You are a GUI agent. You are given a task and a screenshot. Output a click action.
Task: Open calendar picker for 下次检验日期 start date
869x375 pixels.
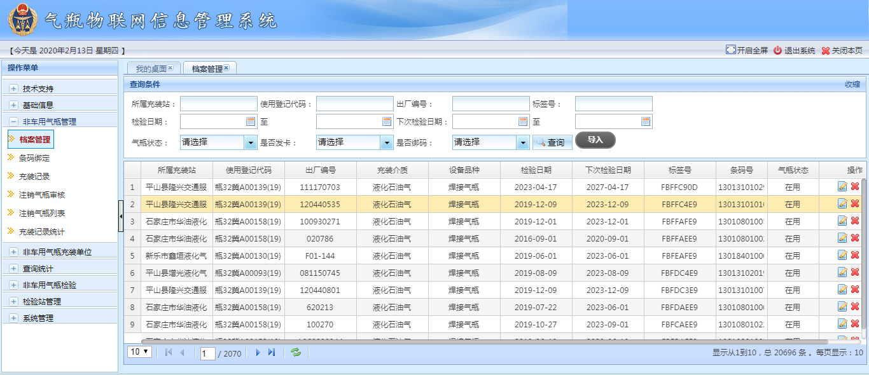tap(523, 121)
